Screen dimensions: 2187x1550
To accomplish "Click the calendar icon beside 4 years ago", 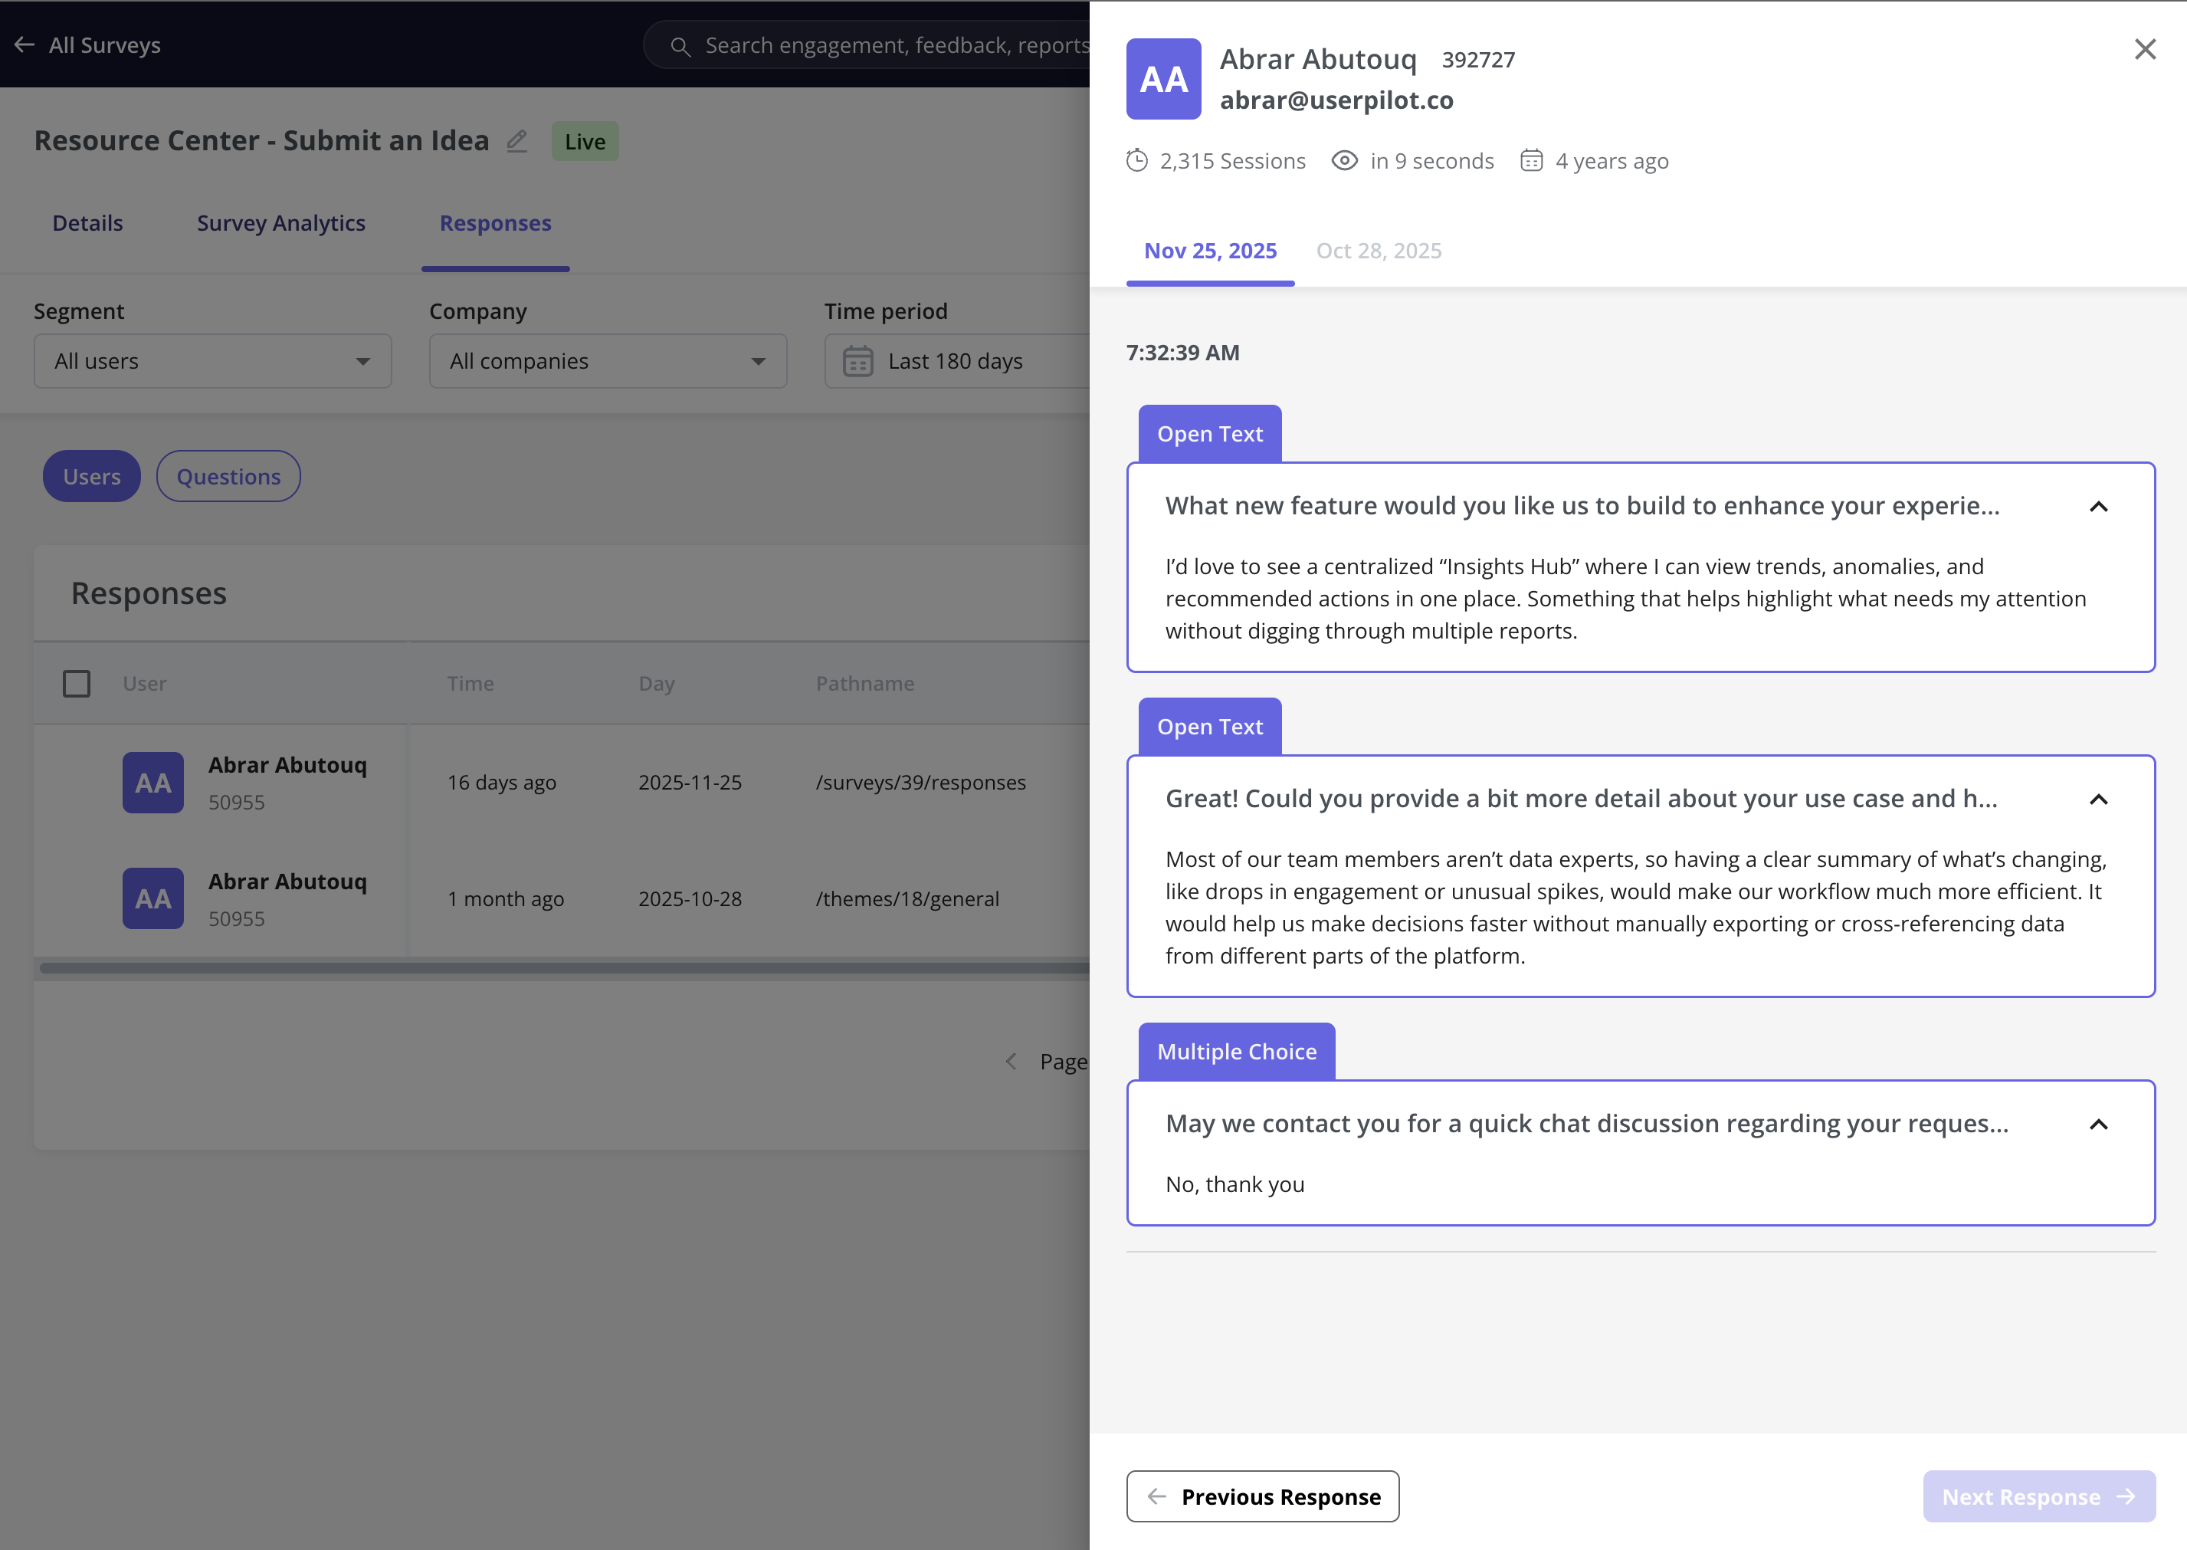I will coord(1530,160).
